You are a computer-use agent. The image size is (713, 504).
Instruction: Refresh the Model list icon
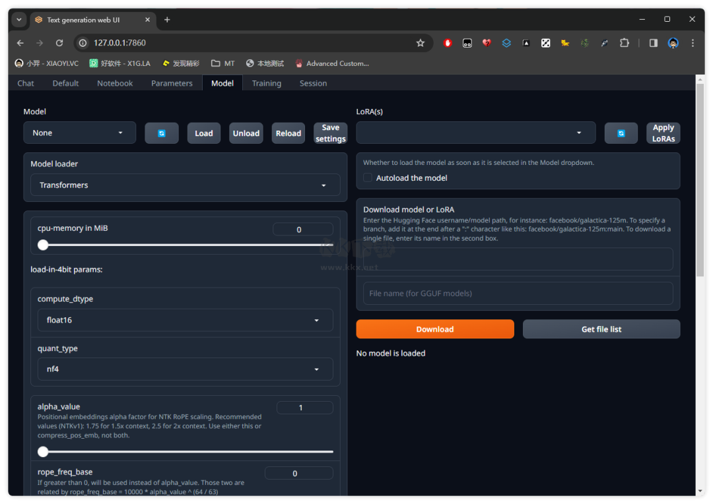tap(162, 133)
